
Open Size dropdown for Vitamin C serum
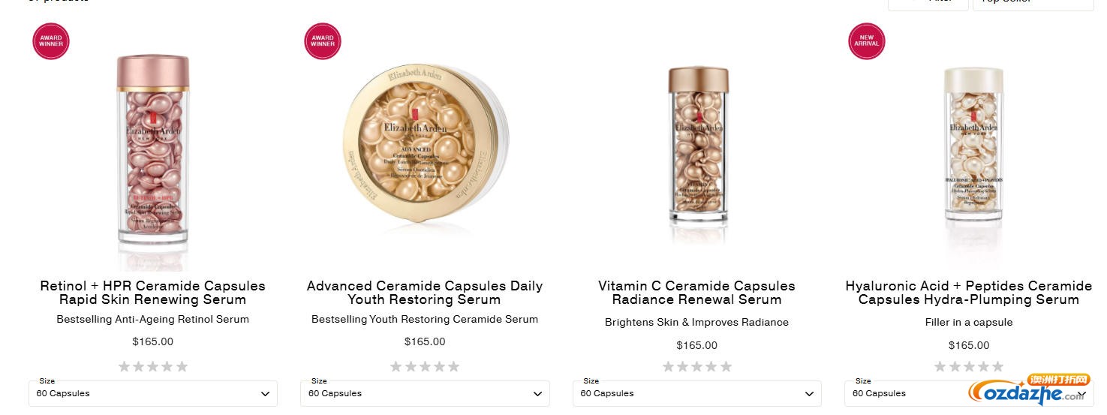click(x=696, y=393)
